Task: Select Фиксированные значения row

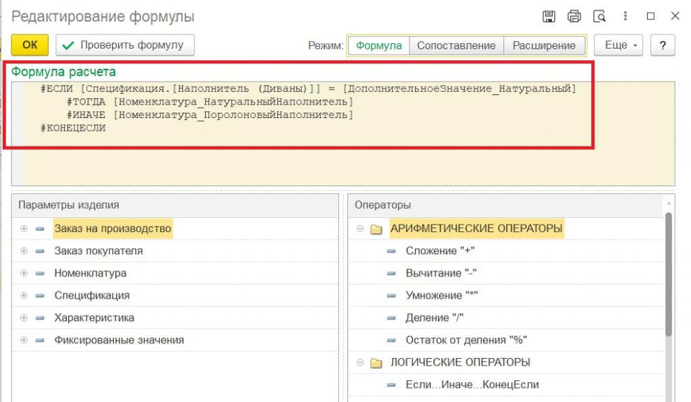Action: pos(175,340)
